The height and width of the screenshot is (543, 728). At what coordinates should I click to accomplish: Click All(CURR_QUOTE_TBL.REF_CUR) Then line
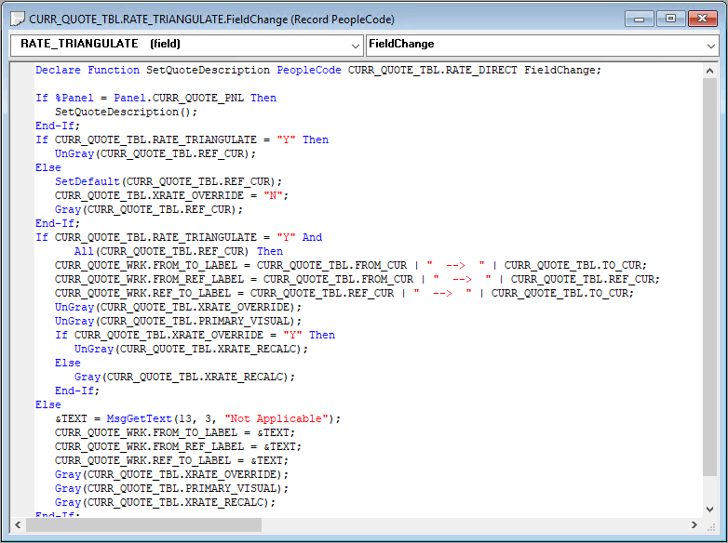coord(179,251)
